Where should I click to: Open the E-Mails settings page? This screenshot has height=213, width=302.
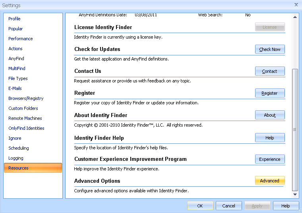pyautogui.click(x=15, y=88)
